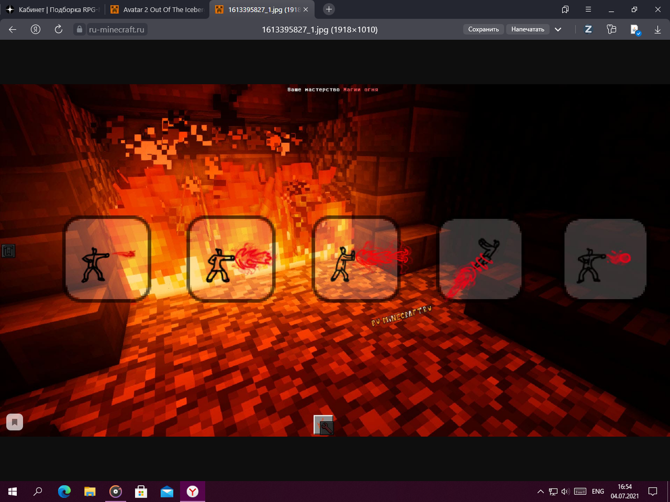Click the bookmark icon at image lower-left
This screenshot has width=670, height=502.
pyautogui.click(x=15, y=422)
